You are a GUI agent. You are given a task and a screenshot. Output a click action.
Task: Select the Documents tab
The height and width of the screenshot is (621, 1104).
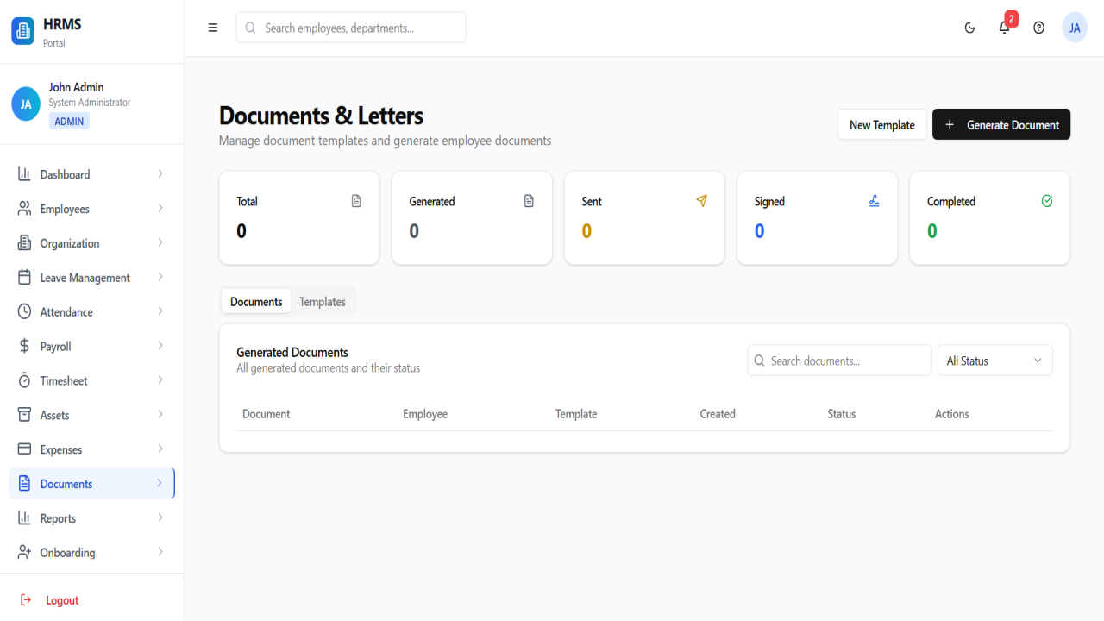(x=256, y=302)
